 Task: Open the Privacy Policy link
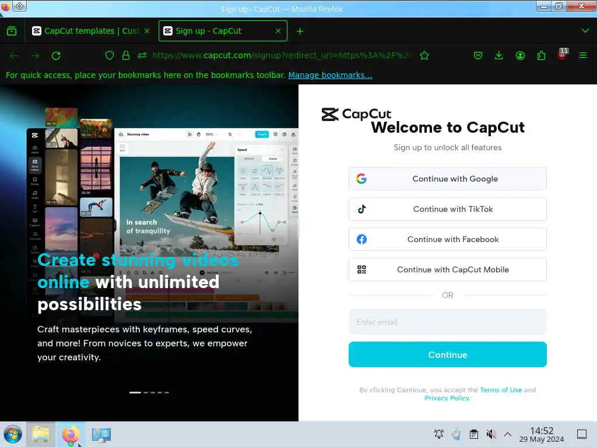pyautogui.click(x=447, y=398)
